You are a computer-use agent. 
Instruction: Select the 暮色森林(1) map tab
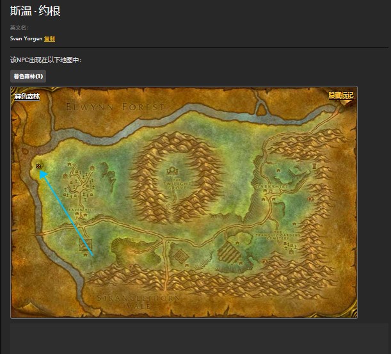tap(28, 76)
